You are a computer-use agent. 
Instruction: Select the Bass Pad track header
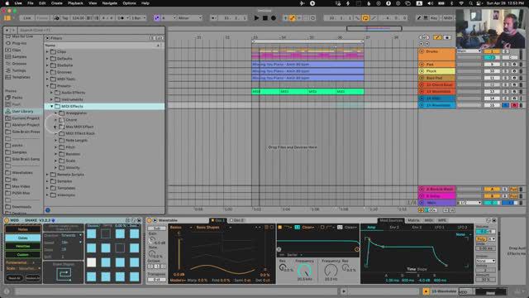[x=436, y=78]
